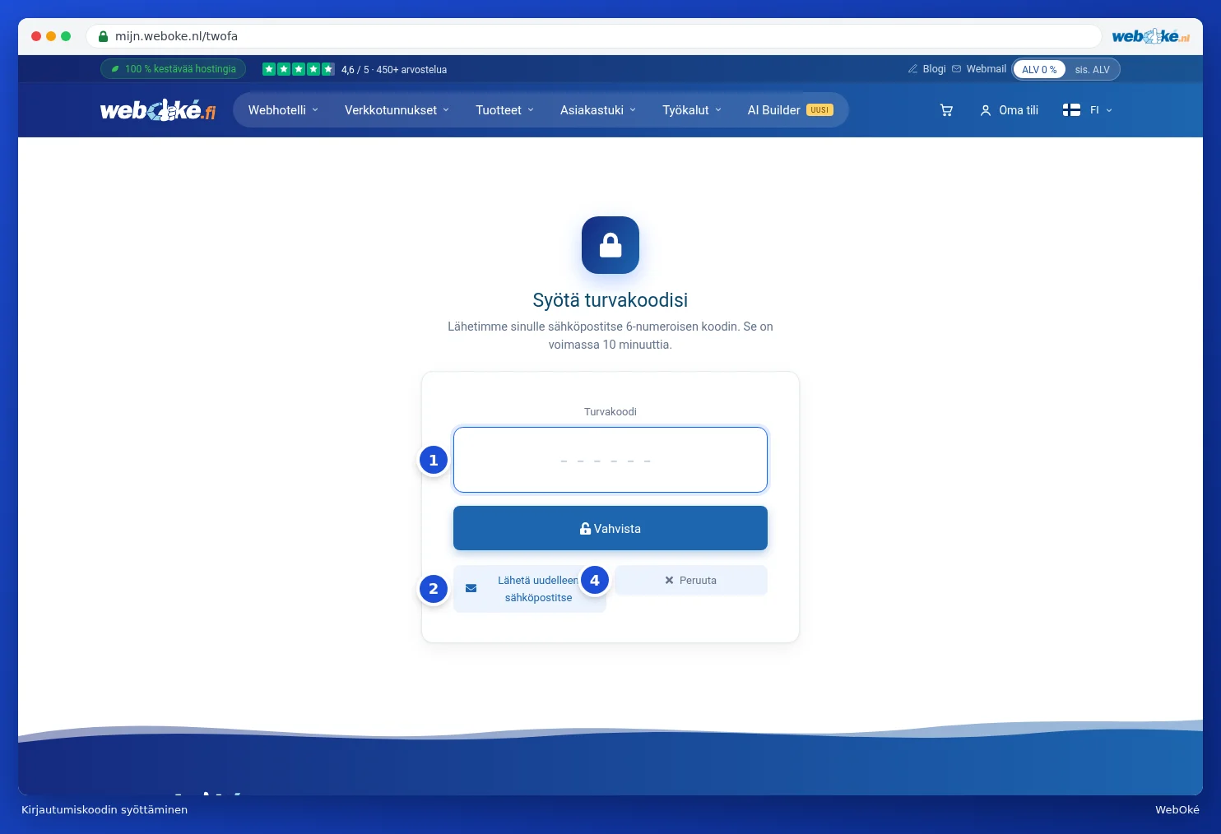Click the Peruuta cancel button

(691, 580)
